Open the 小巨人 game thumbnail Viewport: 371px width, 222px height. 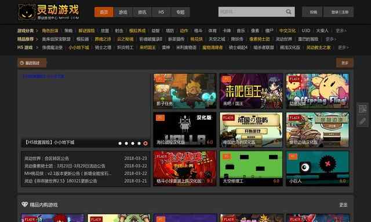pos(317,168)
